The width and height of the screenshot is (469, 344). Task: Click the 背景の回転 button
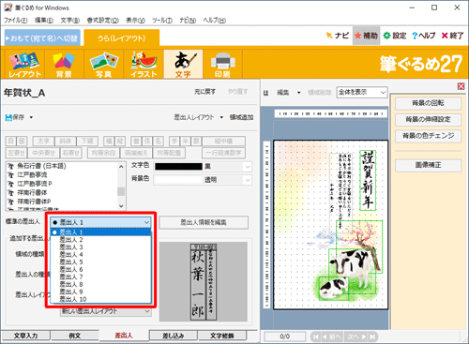(x=428, y=103)
